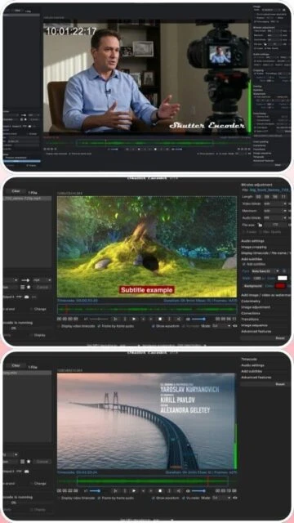The height and width of the screenshot is (523, 294).
Task: Pick the white subtitle color swatch
Action: pyautogui.click(x=282, y=278)
